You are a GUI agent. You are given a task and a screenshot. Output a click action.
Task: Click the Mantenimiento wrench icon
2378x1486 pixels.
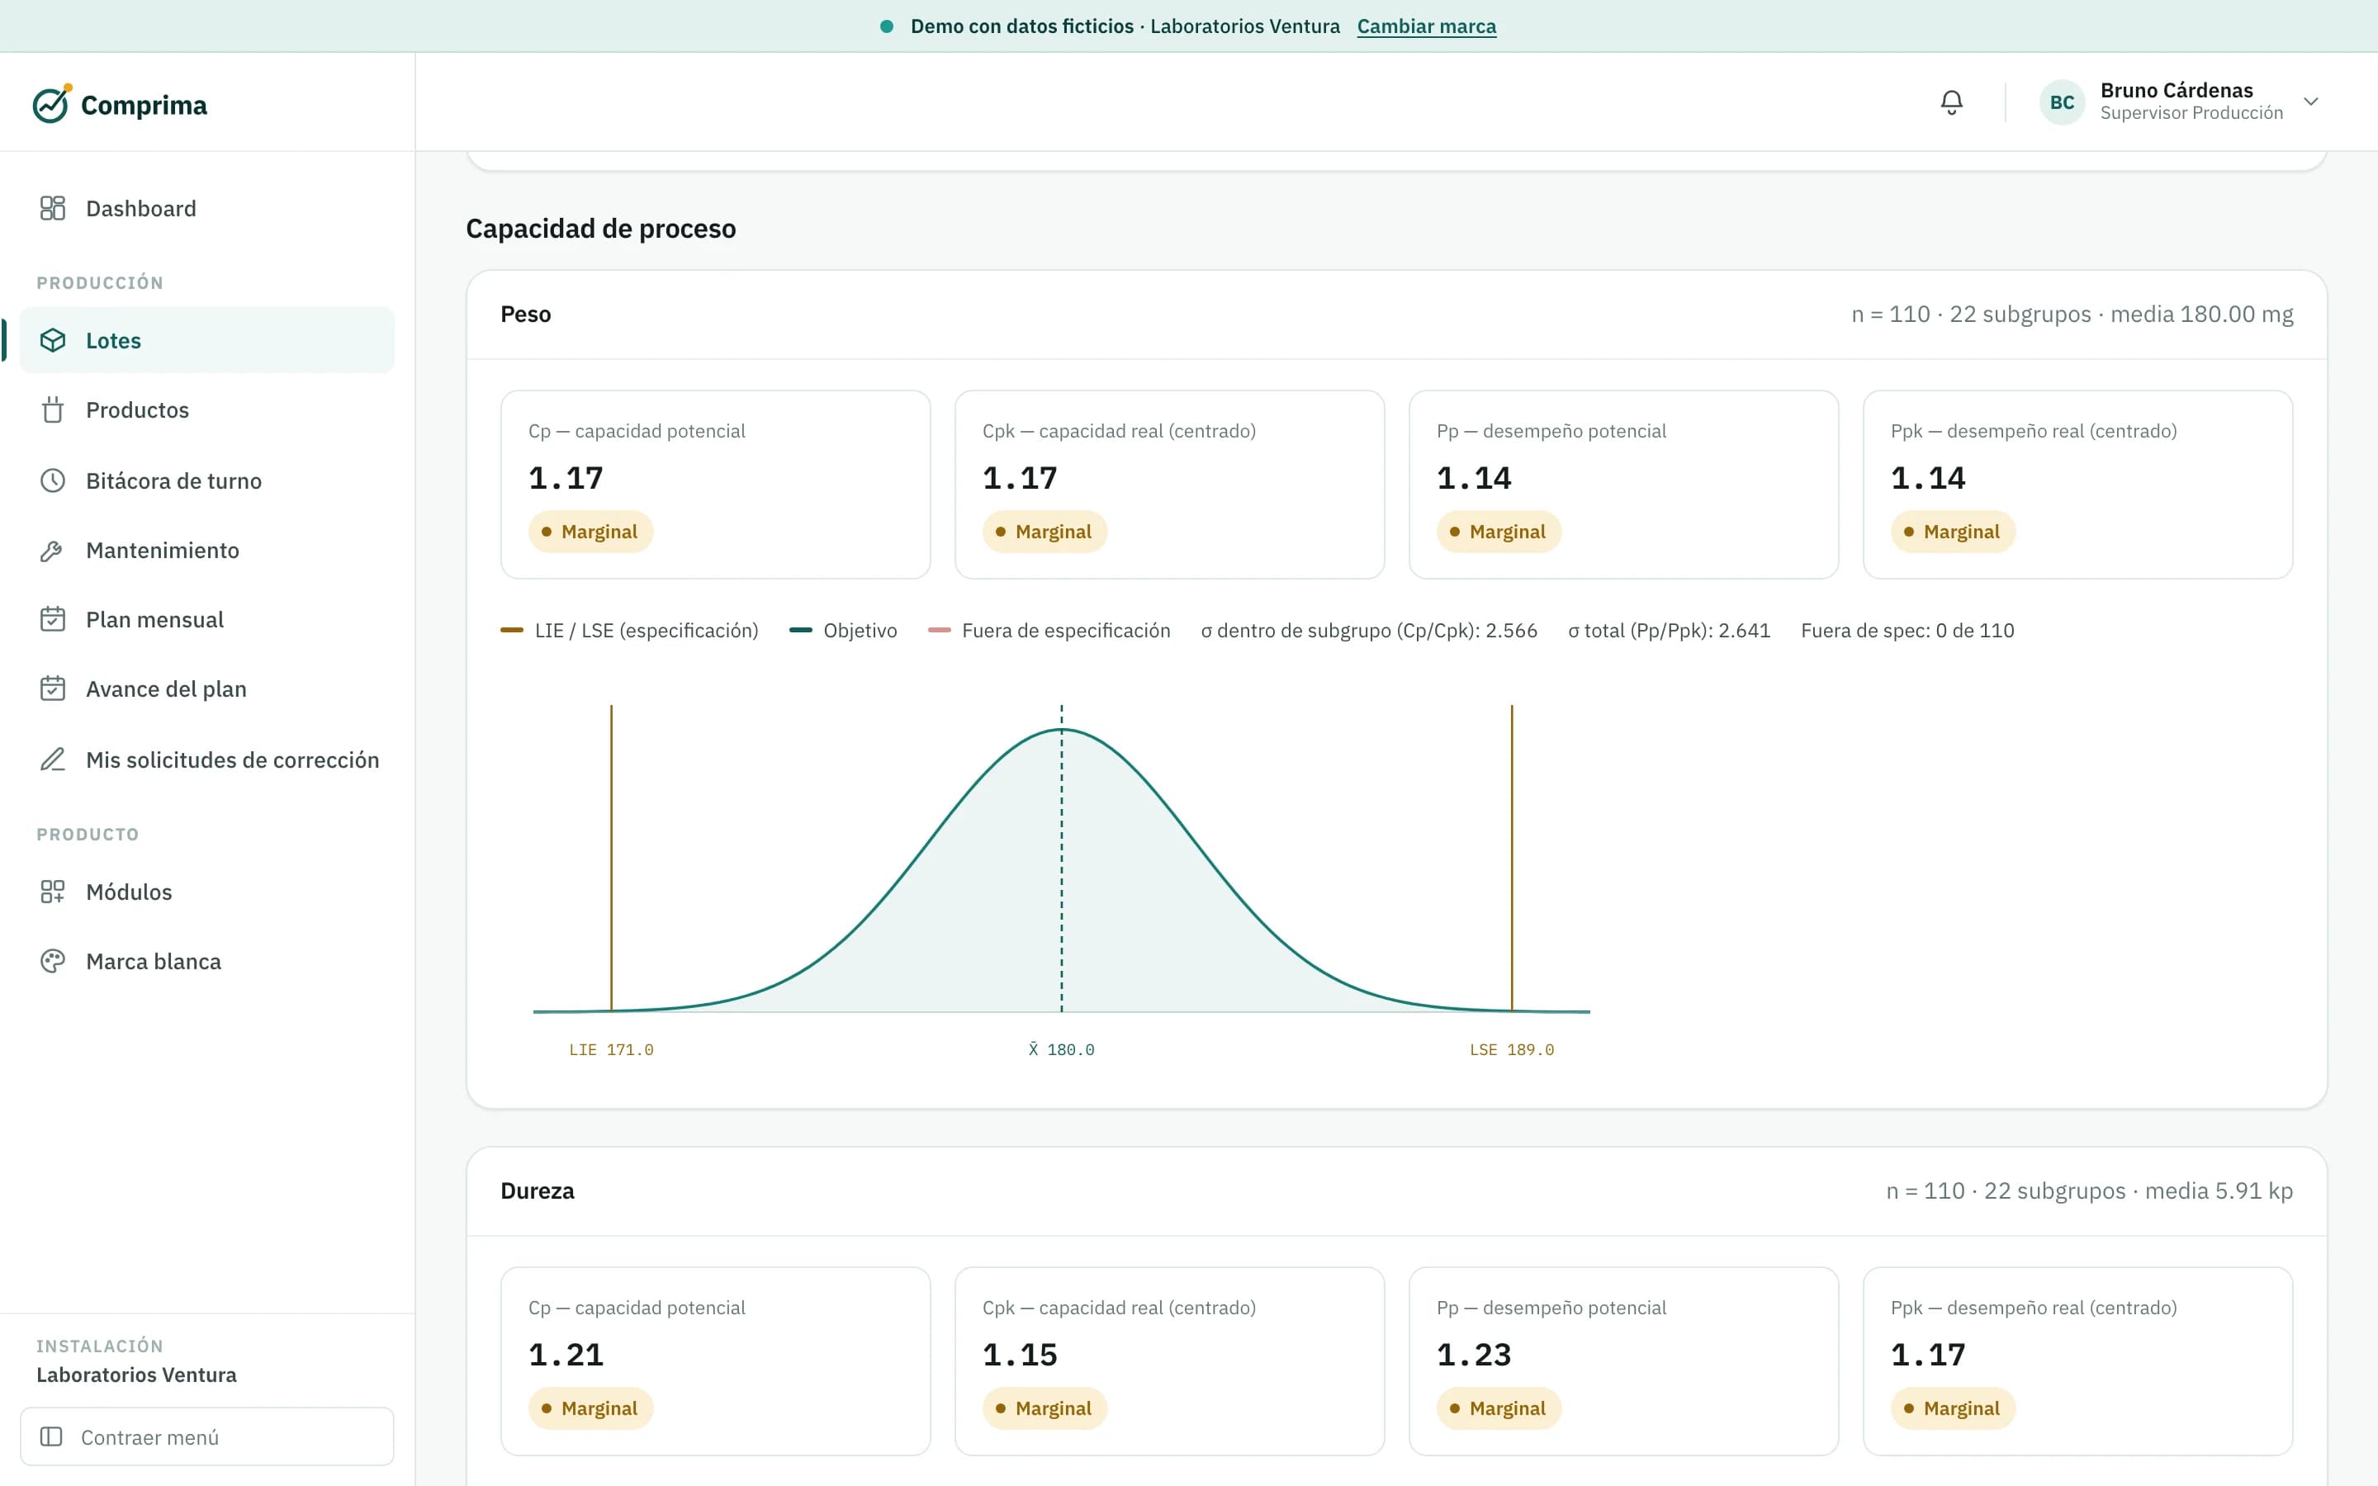(52, 551)
